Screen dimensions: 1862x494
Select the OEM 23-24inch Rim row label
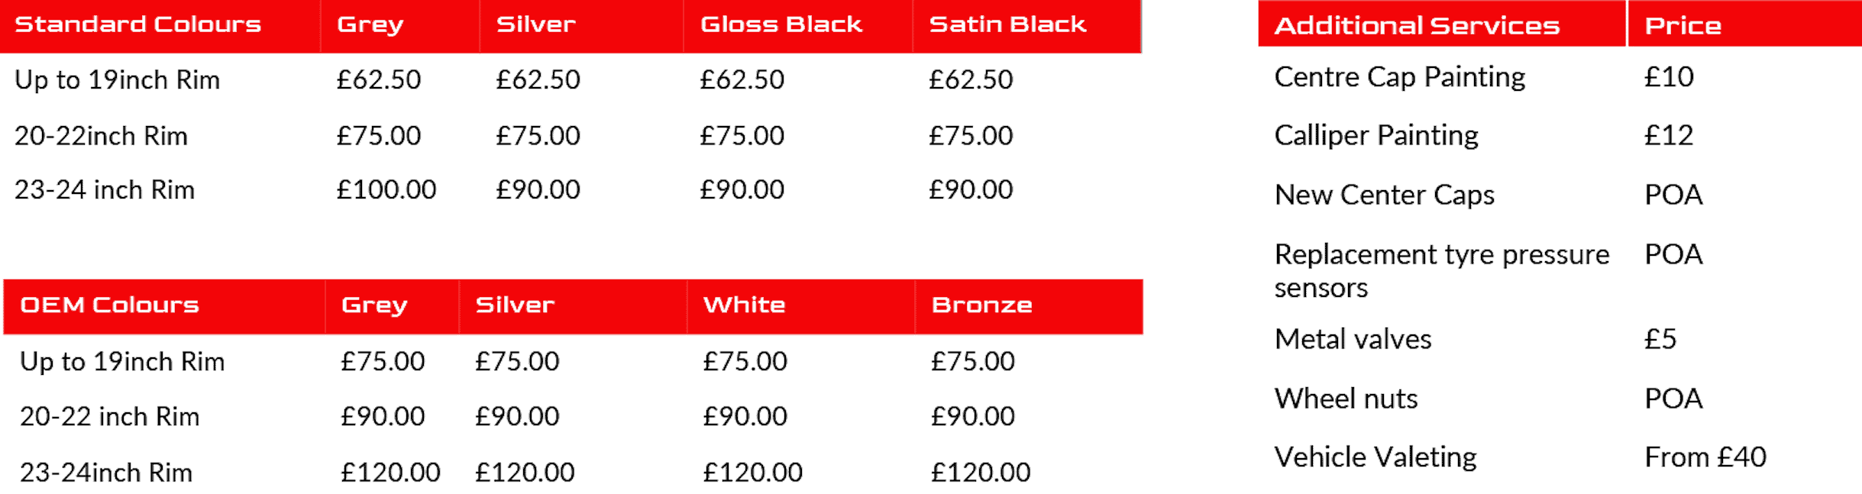[x=106, y=473]
